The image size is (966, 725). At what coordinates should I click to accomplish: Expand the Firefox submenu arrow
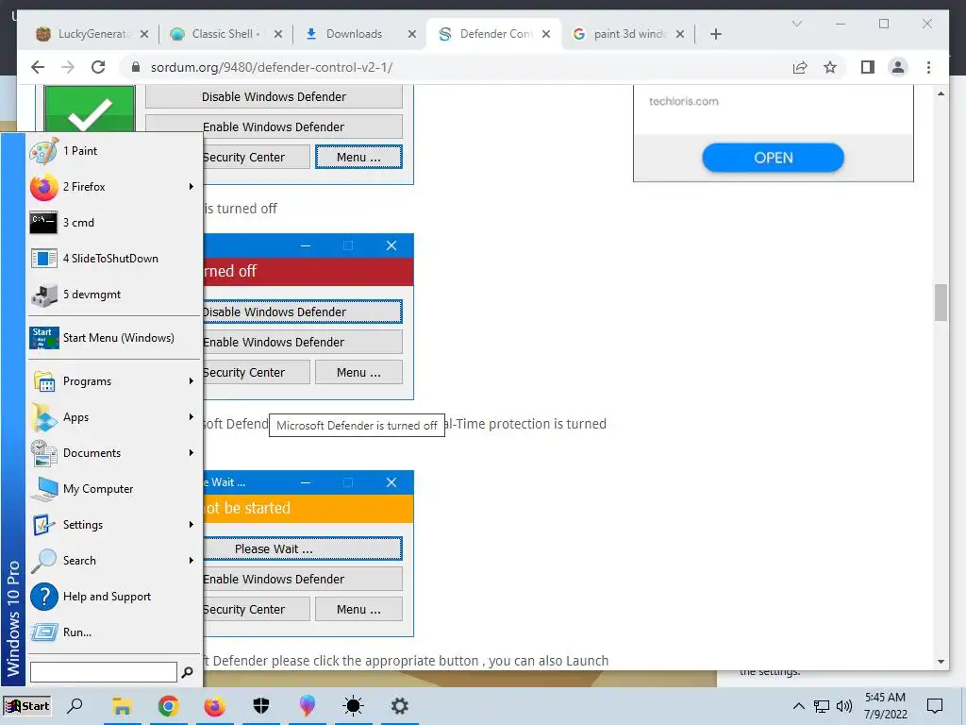click(191, 187)
